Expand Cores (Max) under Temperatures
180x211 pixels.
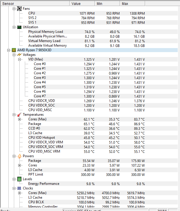pos(19,119)
